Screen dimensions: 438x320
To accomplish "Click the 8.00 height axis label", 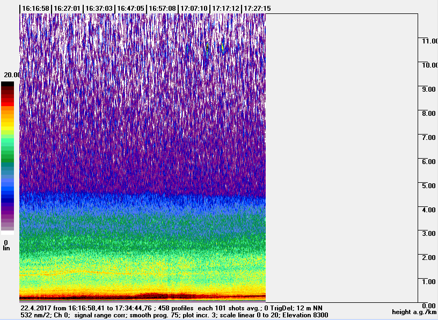I will (428, 113).
